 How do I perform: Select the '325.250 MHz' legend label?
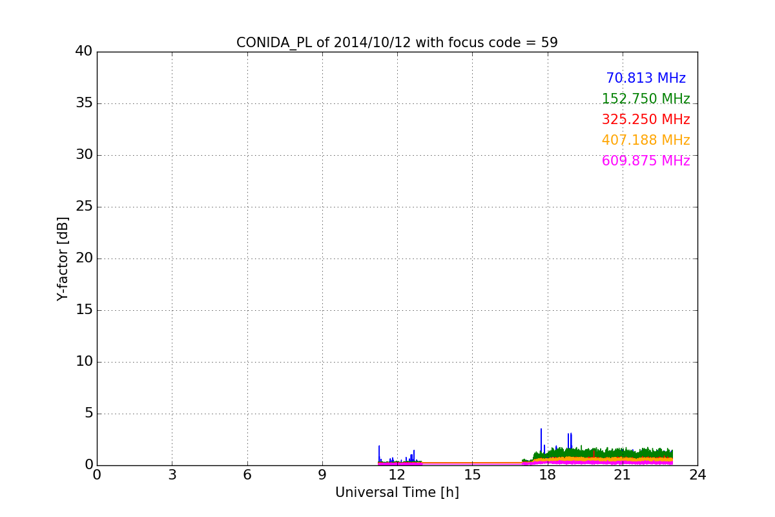pyautogui.click(x=646, y=120)
